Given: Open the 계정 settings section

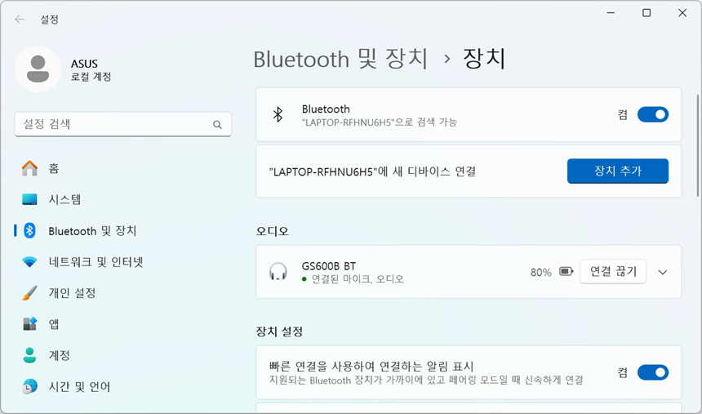Looking at the screenshot, I should click(x=59, y=355).
